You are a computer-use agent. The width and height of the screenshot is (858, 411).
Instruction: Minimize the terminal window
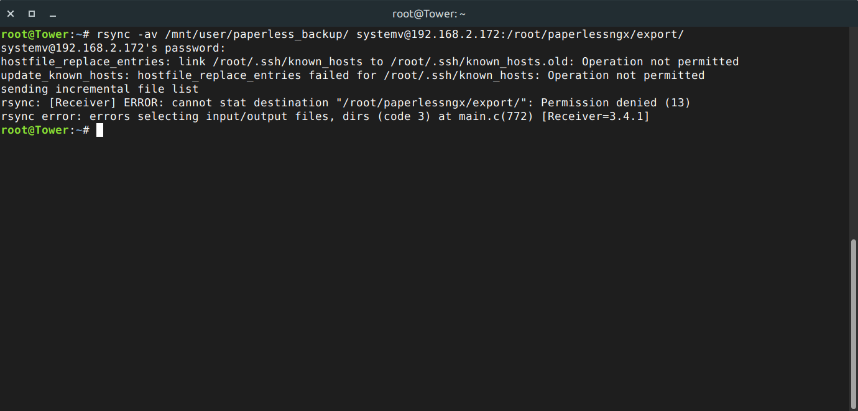(x=53, y=14)
